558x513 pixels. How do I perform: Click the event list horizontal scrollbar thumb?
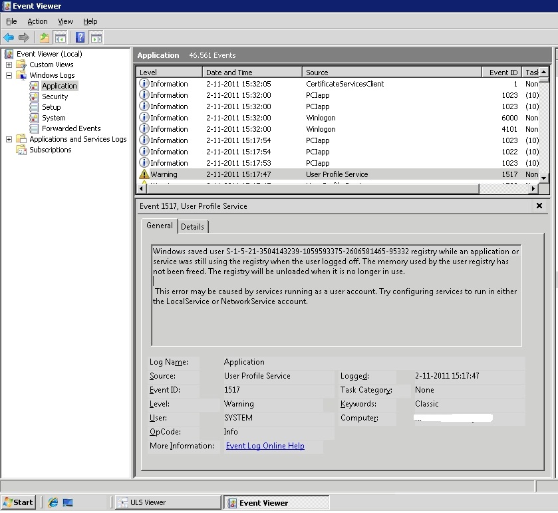click(313, 189)
